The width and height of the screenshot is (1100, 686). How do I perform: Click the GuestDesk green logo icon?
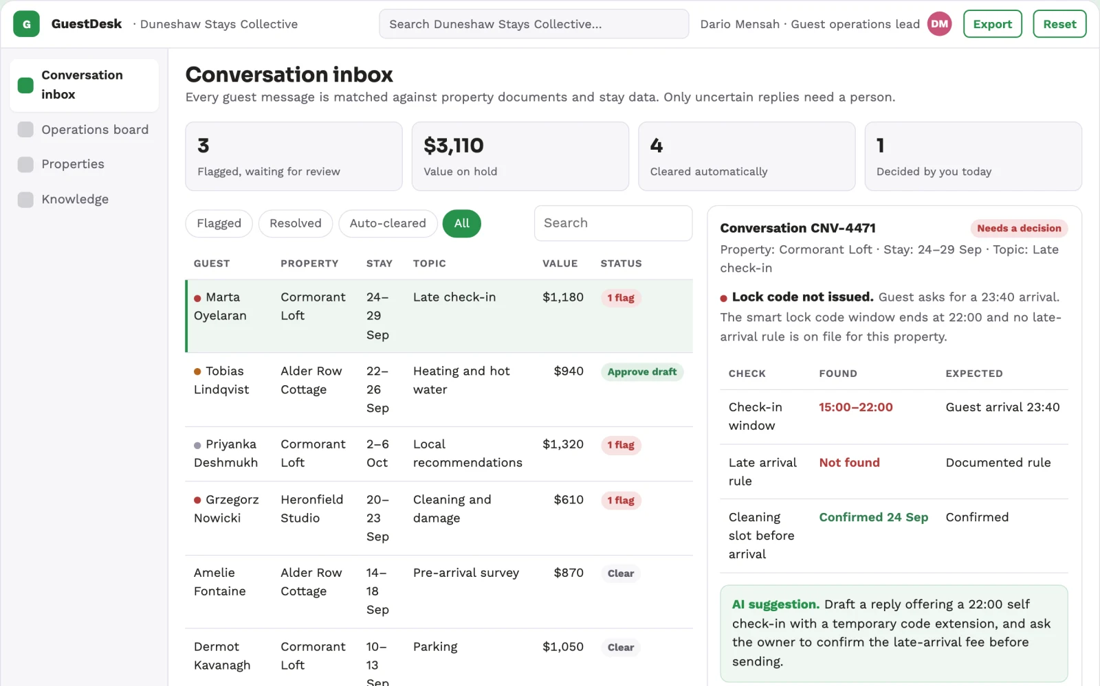26,24
